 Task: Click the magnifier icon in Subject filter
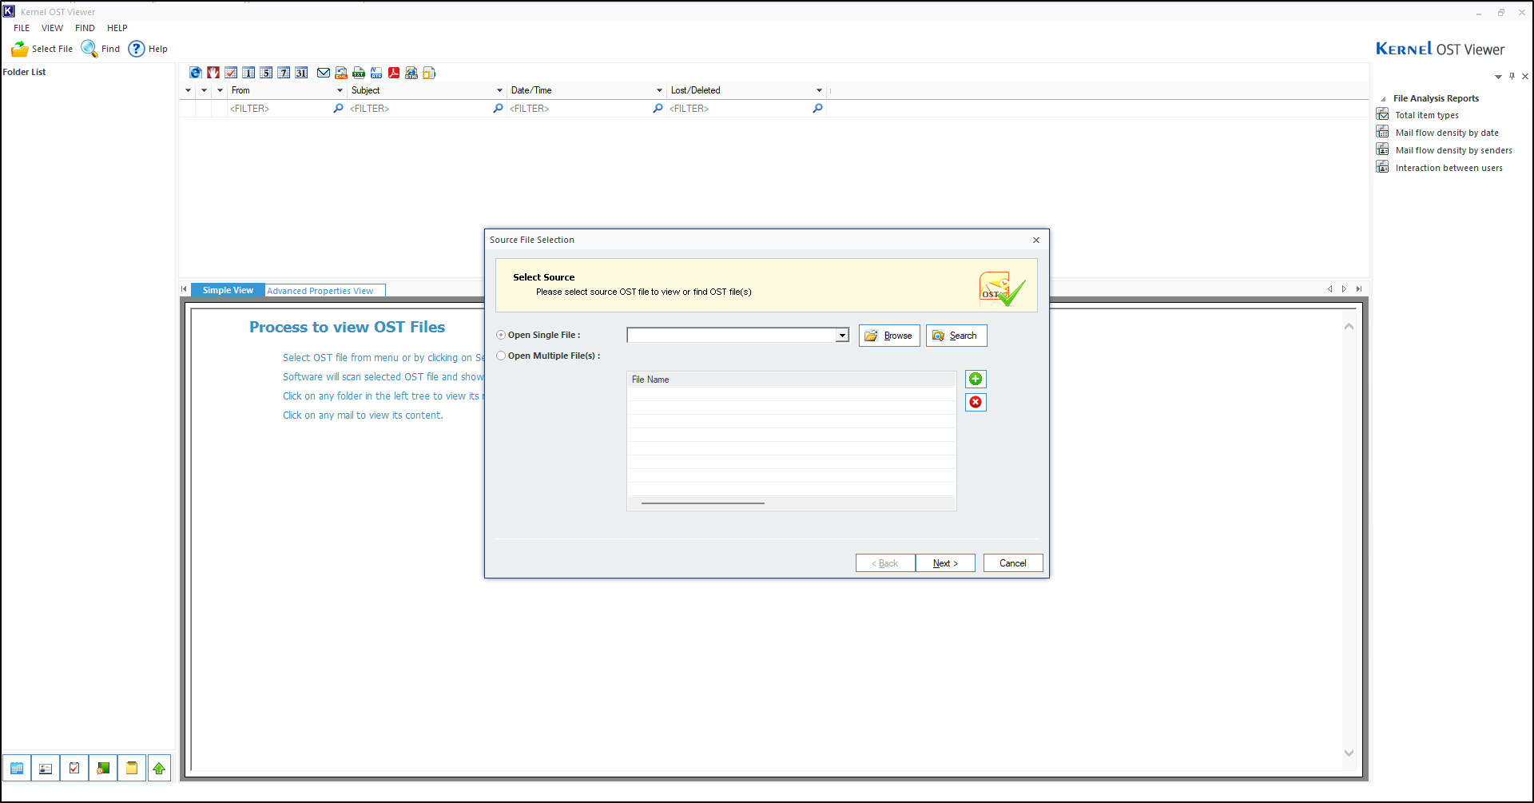tap(498, 109)
